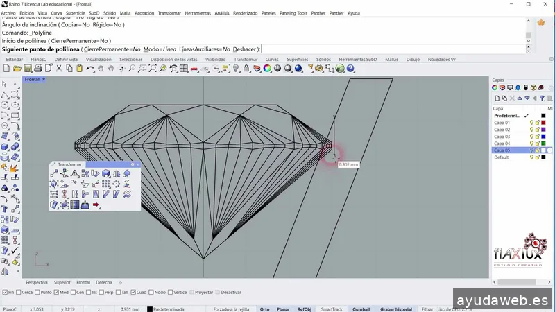Select the Rectangle tool in sidebar
Image resolution: width=555 pixels, height=312 pixels.
15,116
